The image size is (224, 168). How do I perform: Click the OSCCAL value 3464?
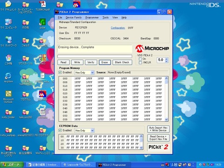point(126,38)
